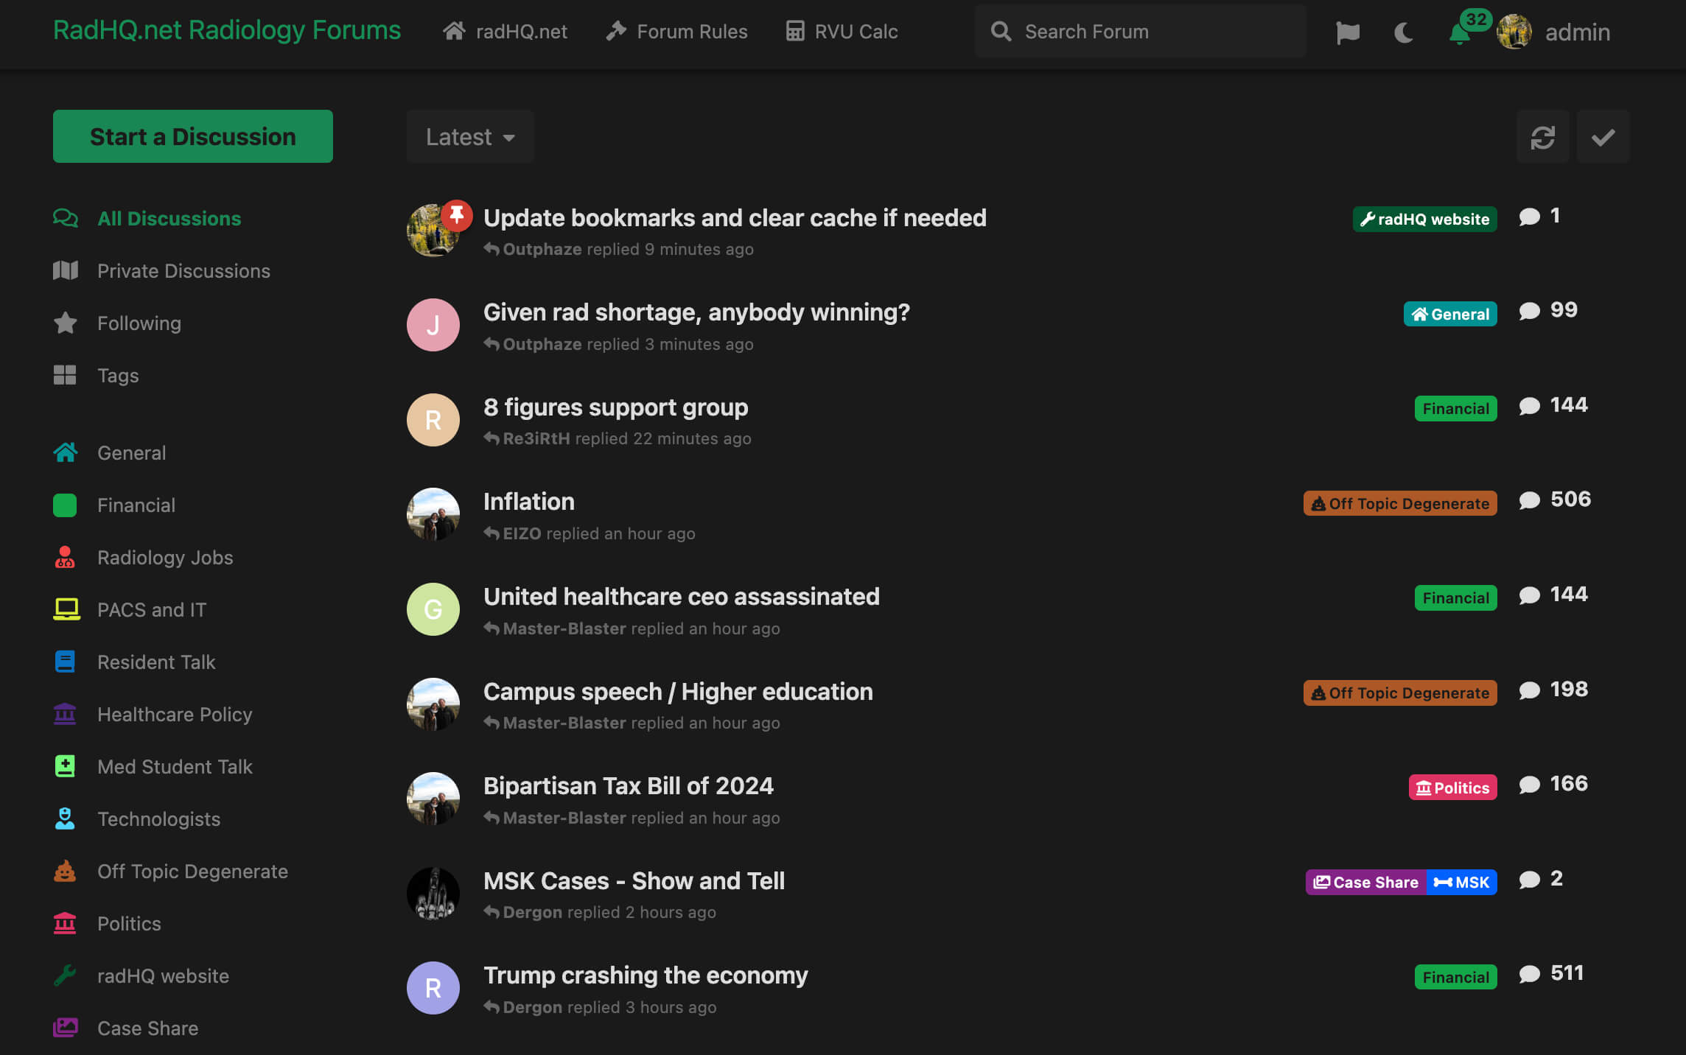Image resolution: width=1686 pixels, height=1055 pixels.
Task: Unpin the sticky bookmarks announcement thread
Action: coord(458,214)
